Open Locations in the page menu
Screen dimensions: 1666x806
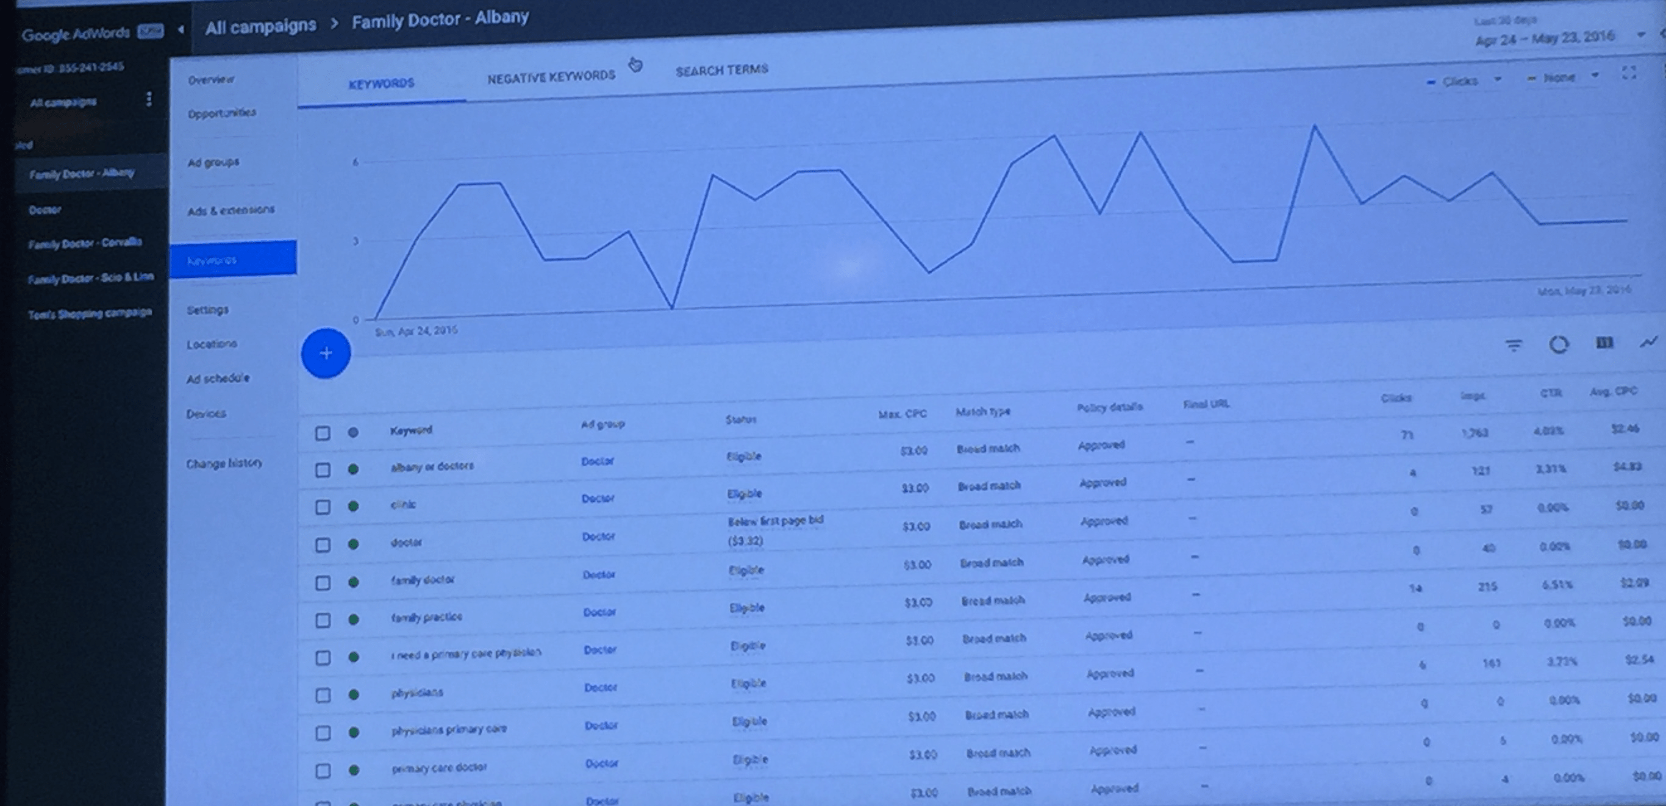point(212,344)
